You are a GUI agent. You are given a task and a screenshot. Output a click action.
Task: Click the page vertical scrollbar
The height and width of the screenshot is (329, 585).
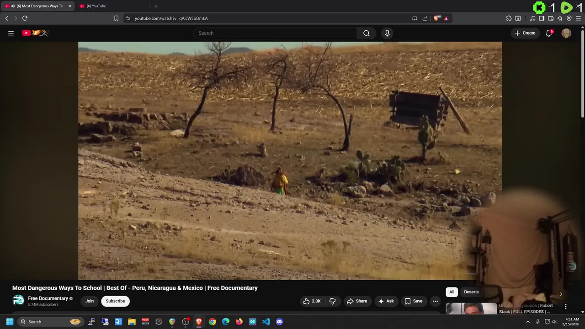click(582, 73)
